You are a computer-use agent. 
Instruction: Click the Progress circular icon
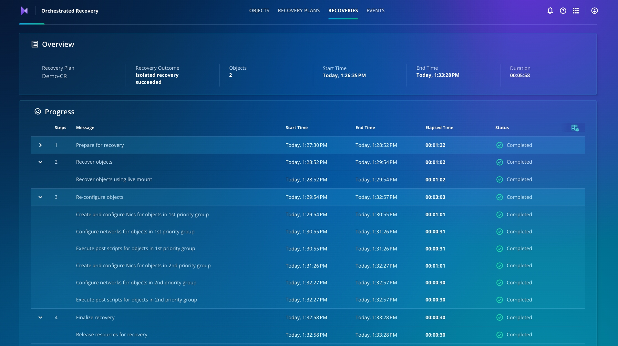point(38,112)
